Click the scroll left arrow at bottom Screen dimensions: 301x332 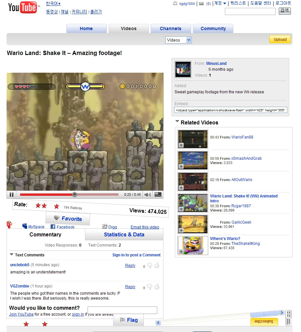[x=158, y=323]
